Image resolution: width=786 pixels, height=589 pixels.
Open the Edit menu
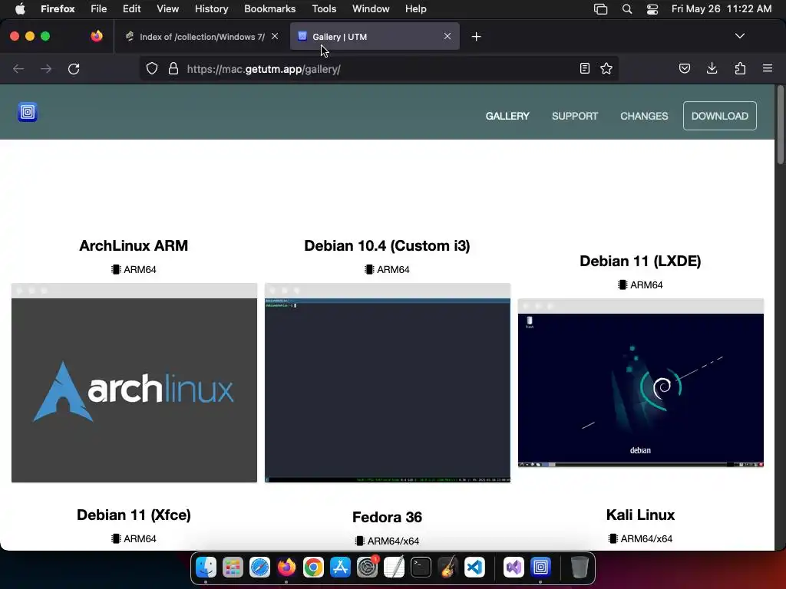(132, 9)
